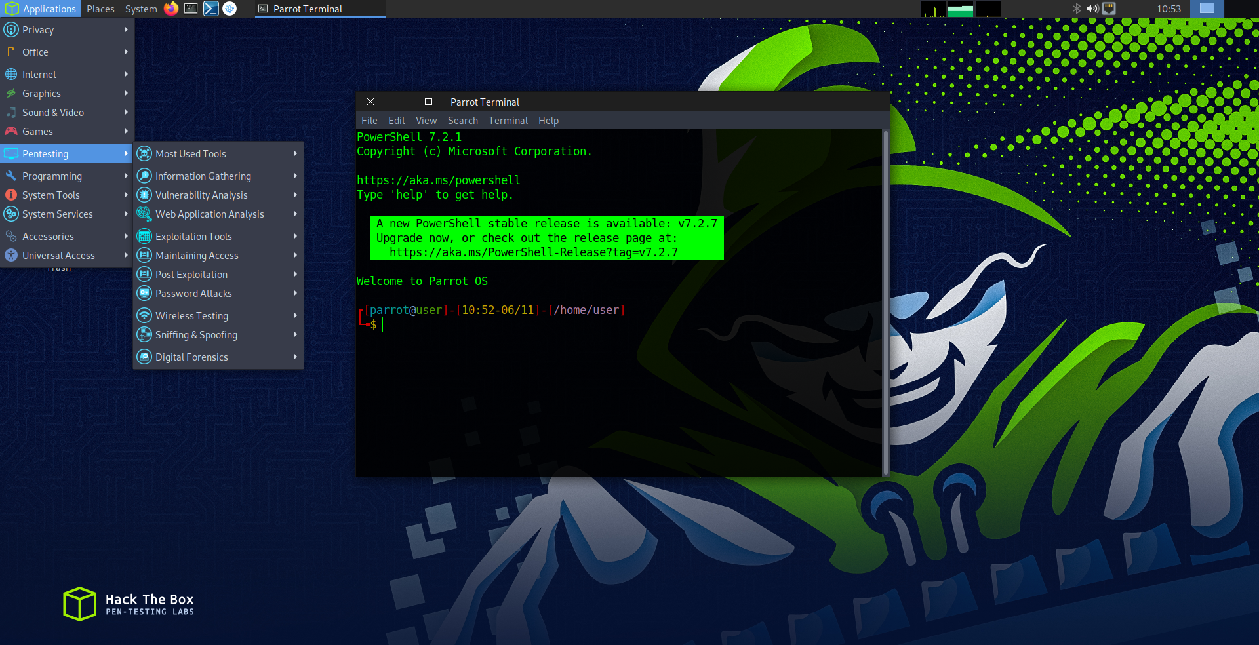Open Post Exploitation category

pyautogui.click(x=218, y=274)
